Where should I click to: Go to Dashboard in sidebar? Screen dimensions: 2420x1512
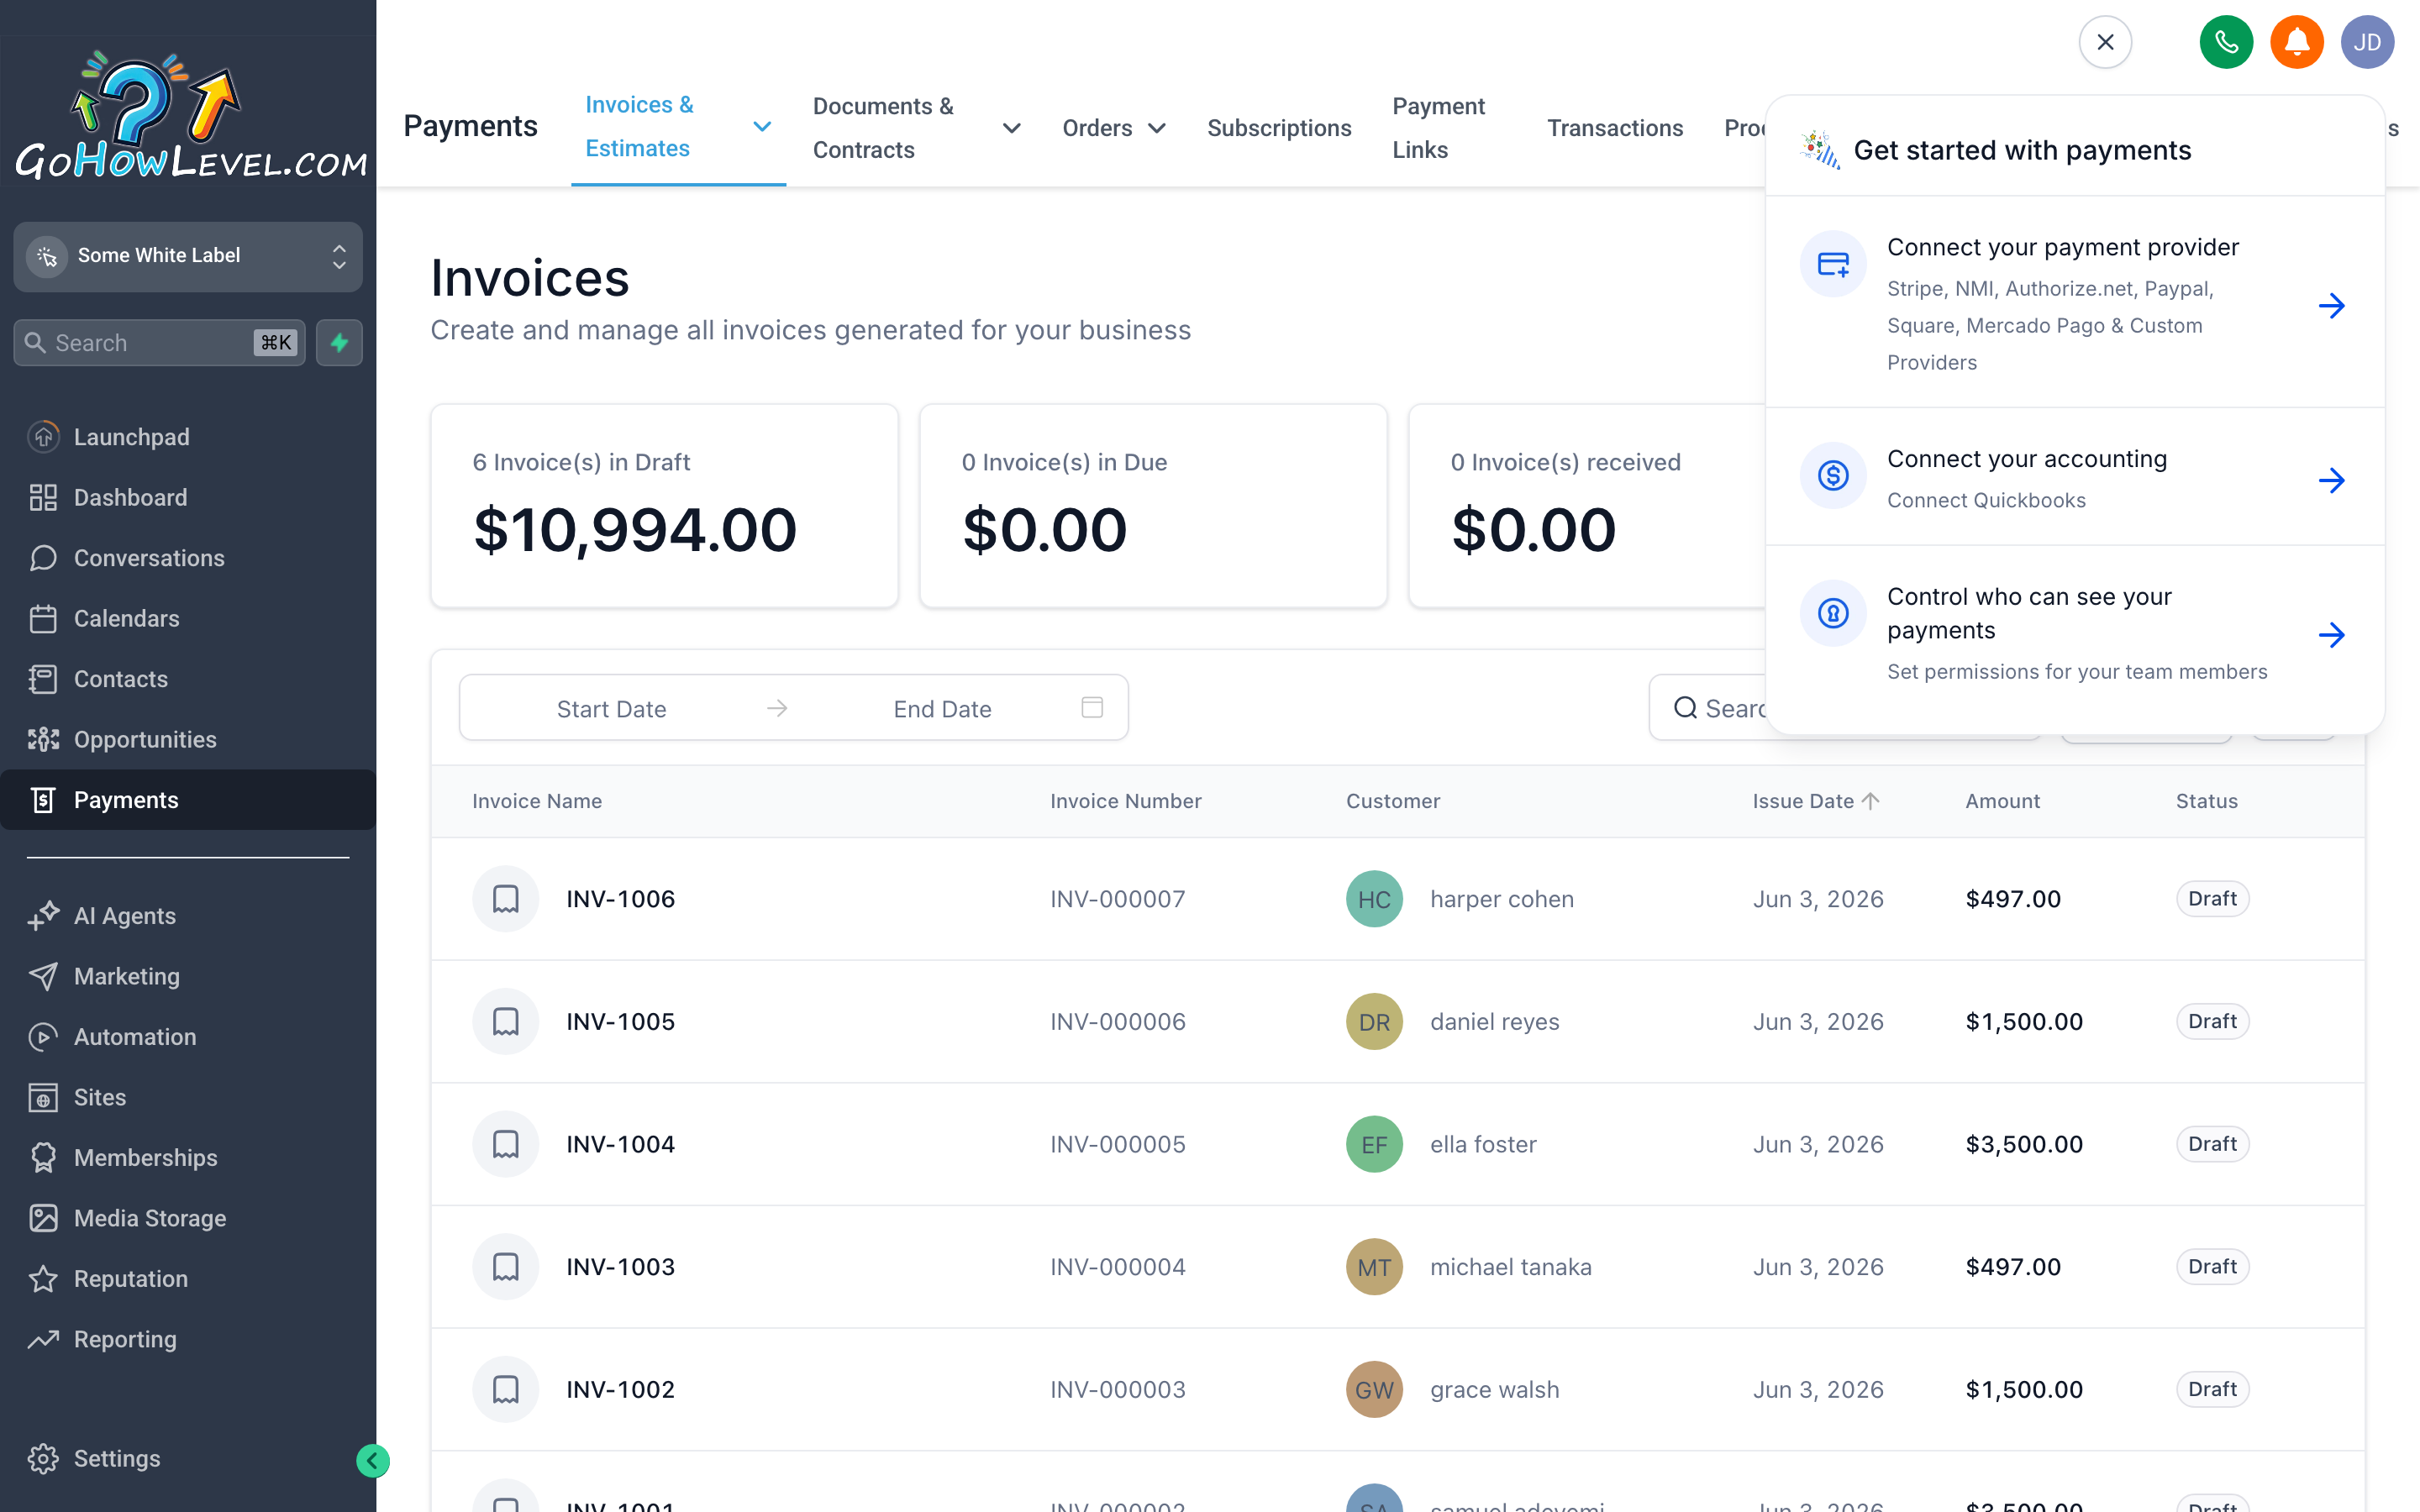pyautogui.click(x=188, y=497)
